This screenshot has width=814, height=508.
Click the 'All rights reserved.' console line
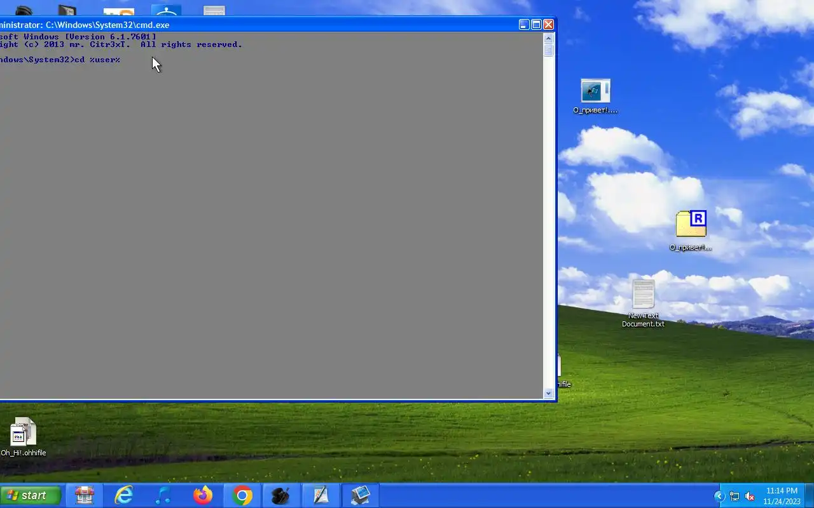click(121, 44)
